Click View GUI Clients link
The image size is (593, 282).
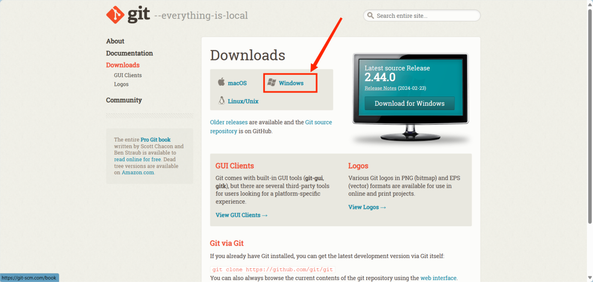coord(242,215)
